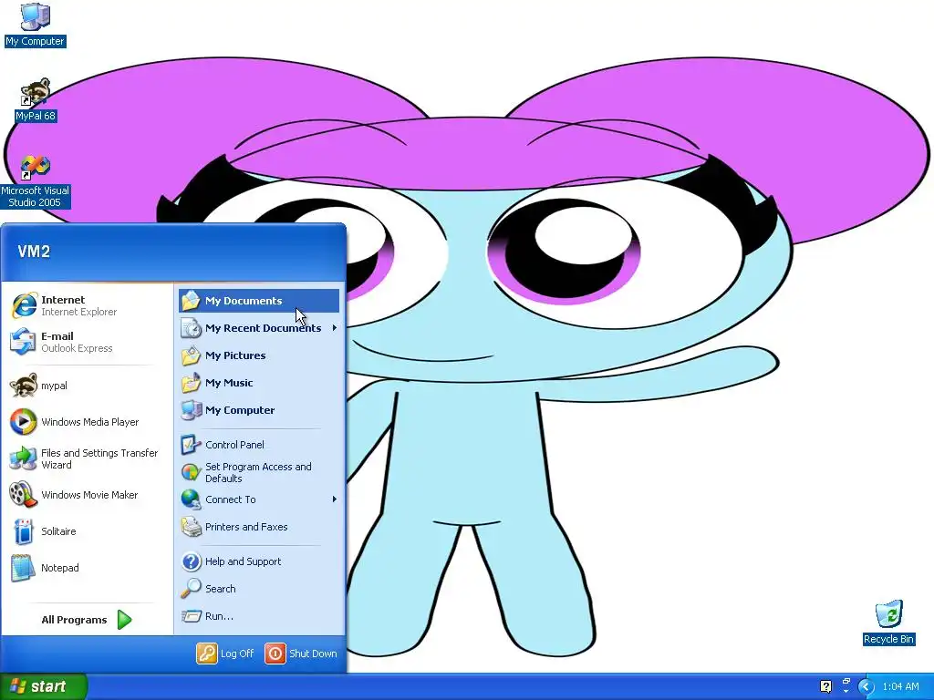Open Printers and Faxes
The width and height of the screenshot is (934, 700).
coord(258,527)
